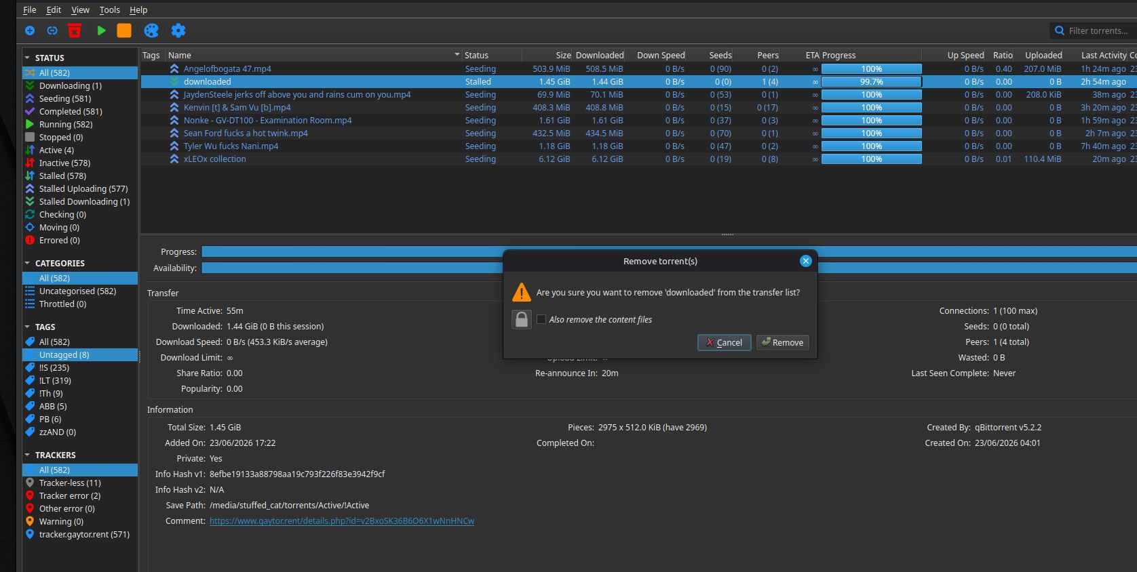This screenshot has height=572, width=1137.
Task: Click the green resume play icon
Action: click(x=101, y=30)
